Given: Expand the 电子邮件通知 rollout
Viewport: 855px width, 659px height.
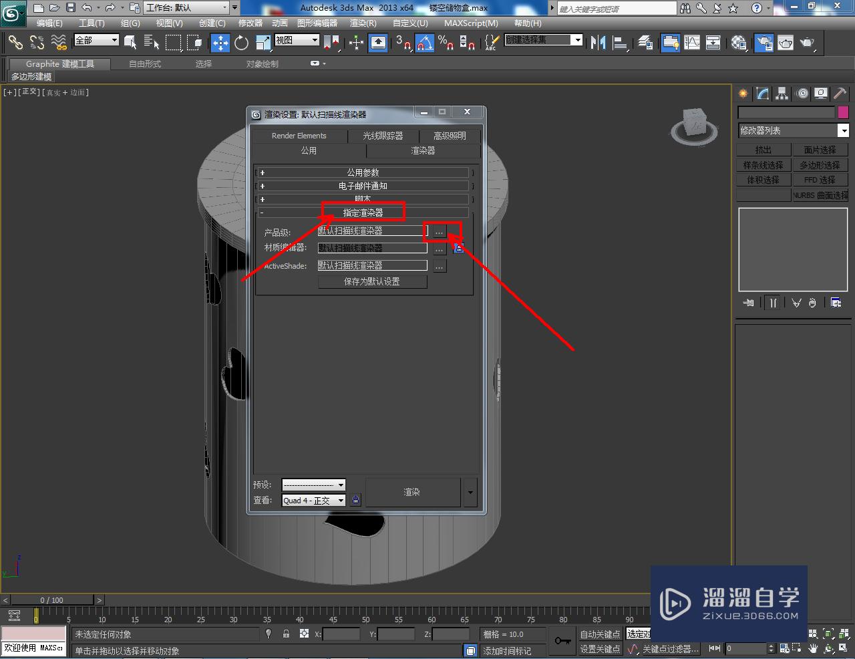Looking at the screenshot, I should [x=364, y=186].
